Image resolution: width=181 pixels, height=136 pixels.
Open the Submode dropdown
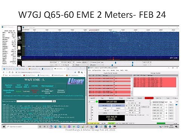point(145,107)
